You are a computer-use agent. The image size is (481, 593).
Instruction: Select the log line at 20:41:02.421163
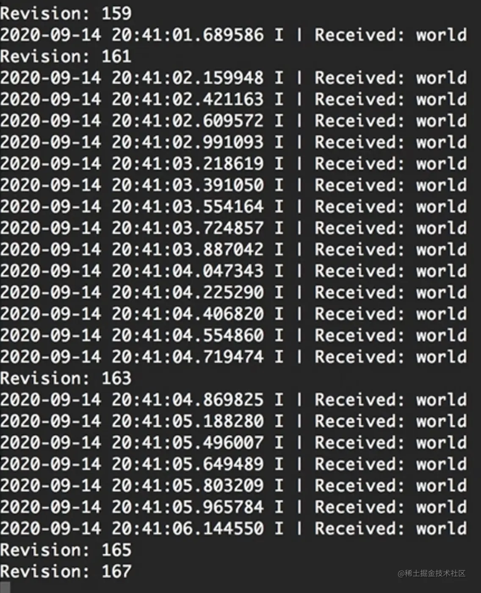point(233,100)
